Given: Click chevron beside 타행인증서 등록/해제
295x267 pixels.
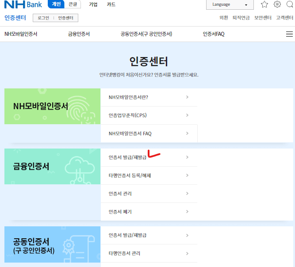Looking at the screenshot, I should tap(187, 175).
